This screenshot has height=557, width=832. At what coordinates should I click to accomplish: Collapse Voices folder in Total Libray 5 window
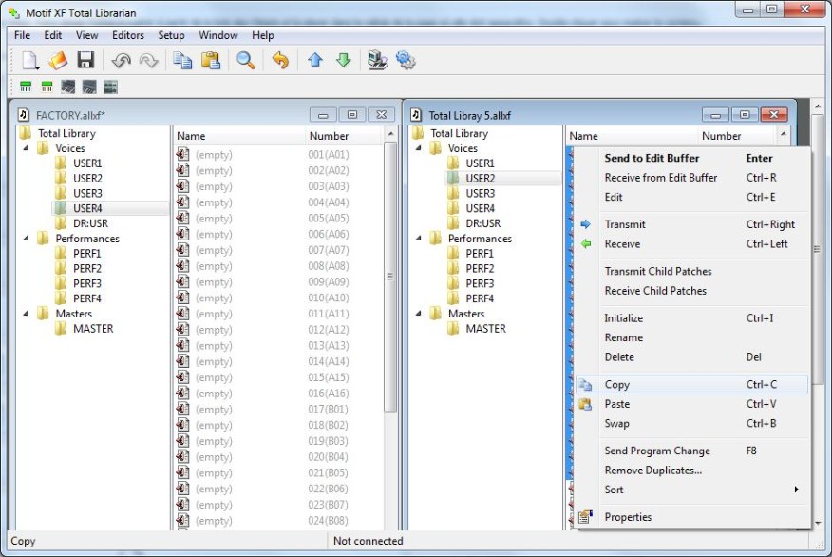[x=419, y=148]
